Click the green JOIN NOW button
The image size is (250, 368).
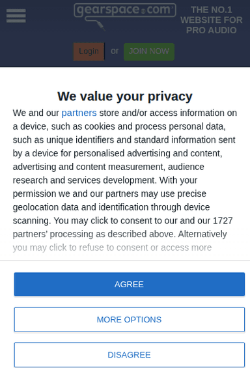(149, 51)
